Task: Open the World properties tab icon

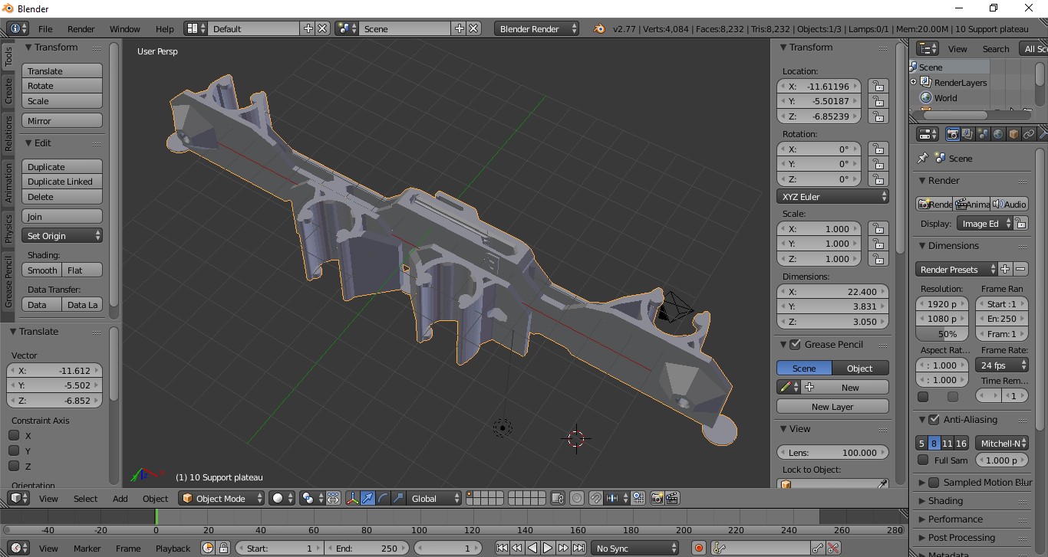Action: [998, 134]
